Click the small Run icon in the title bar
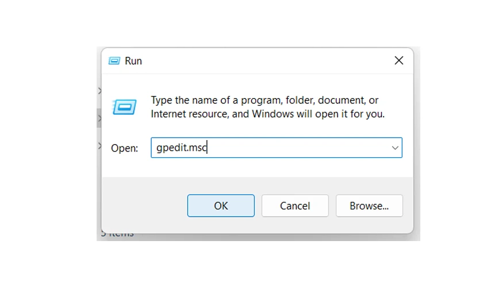Viewport: 483px width, 287px height. (114, 61)
